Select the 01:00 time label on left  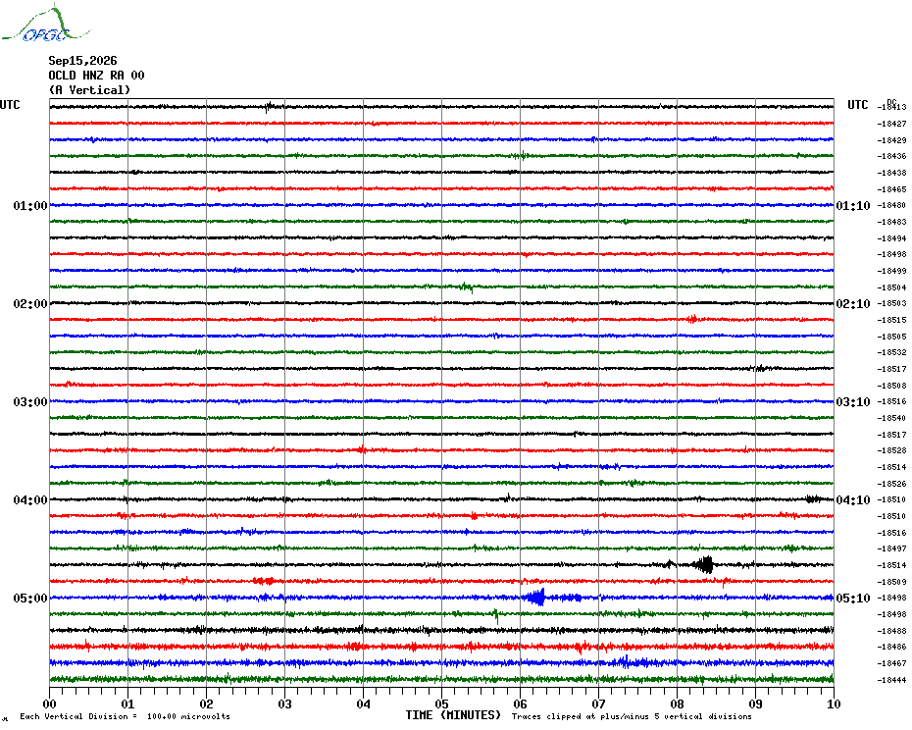tap(30, 205)
